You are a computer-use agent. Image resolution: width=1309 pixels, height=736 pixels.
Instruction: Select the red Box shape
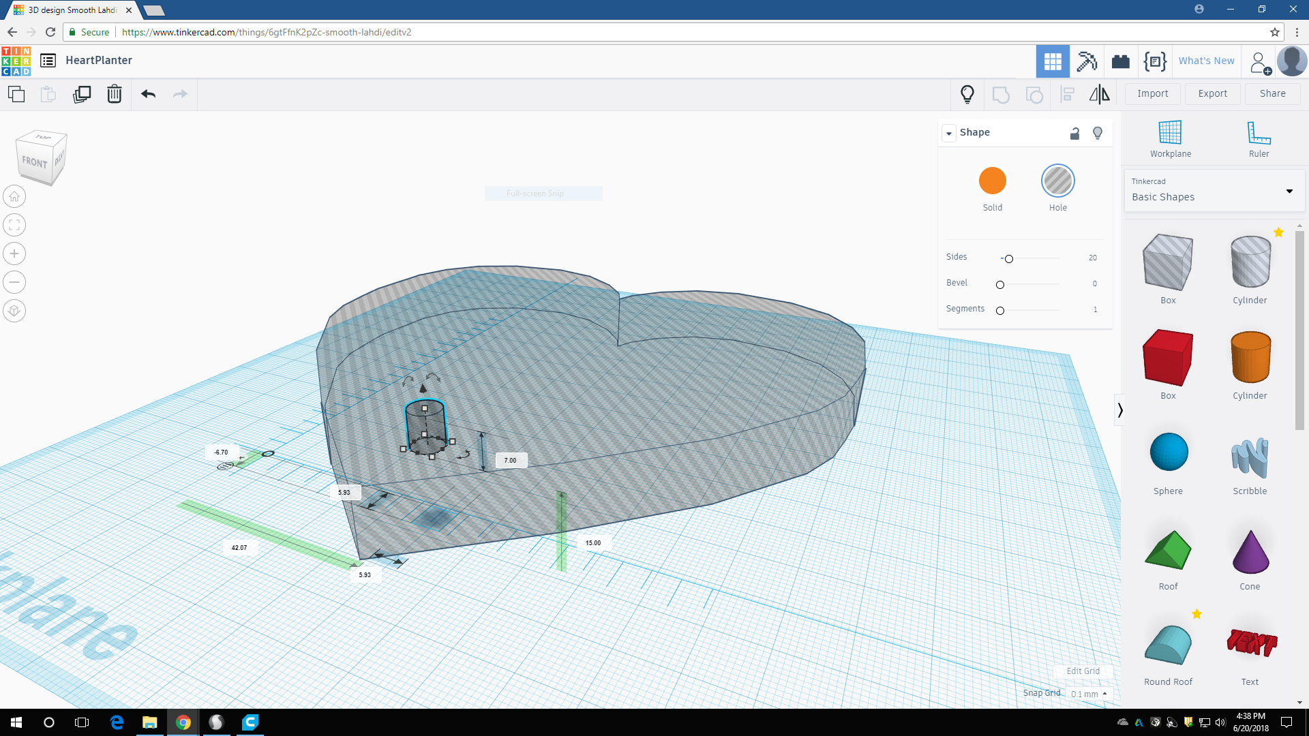tap(1168, 358)
